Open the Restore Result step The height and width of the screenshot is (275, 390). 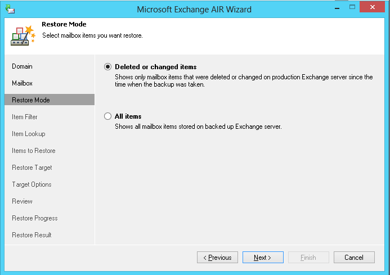pyautogui.click(x=32, y=235)
